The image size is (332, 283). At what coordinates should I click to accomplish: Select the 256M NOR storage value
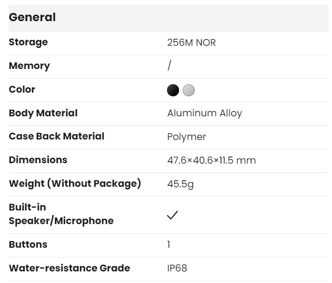tap(191, 43)
